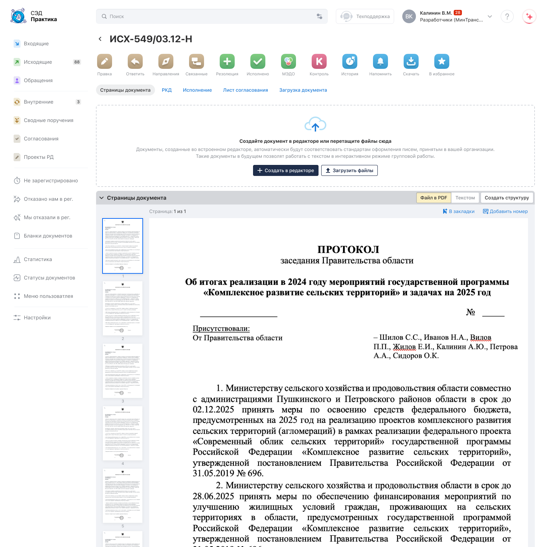Add document via В избранное star icon

coord(442,61)
